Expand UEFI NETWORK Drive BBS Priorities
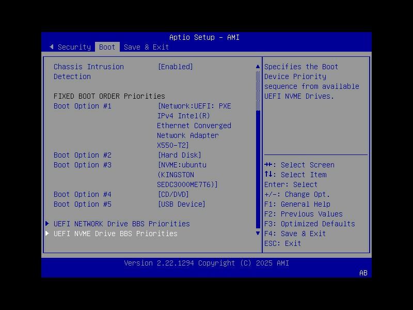Image resolution: width=413 pixels, height=310 pixels. click(x=121, y=224)
